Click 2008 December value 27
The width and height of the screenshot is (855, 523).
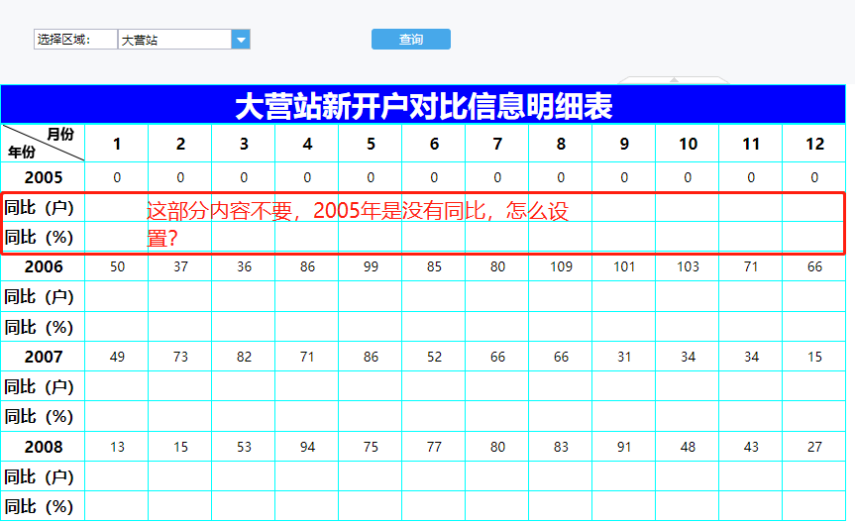tap(814, 447)
